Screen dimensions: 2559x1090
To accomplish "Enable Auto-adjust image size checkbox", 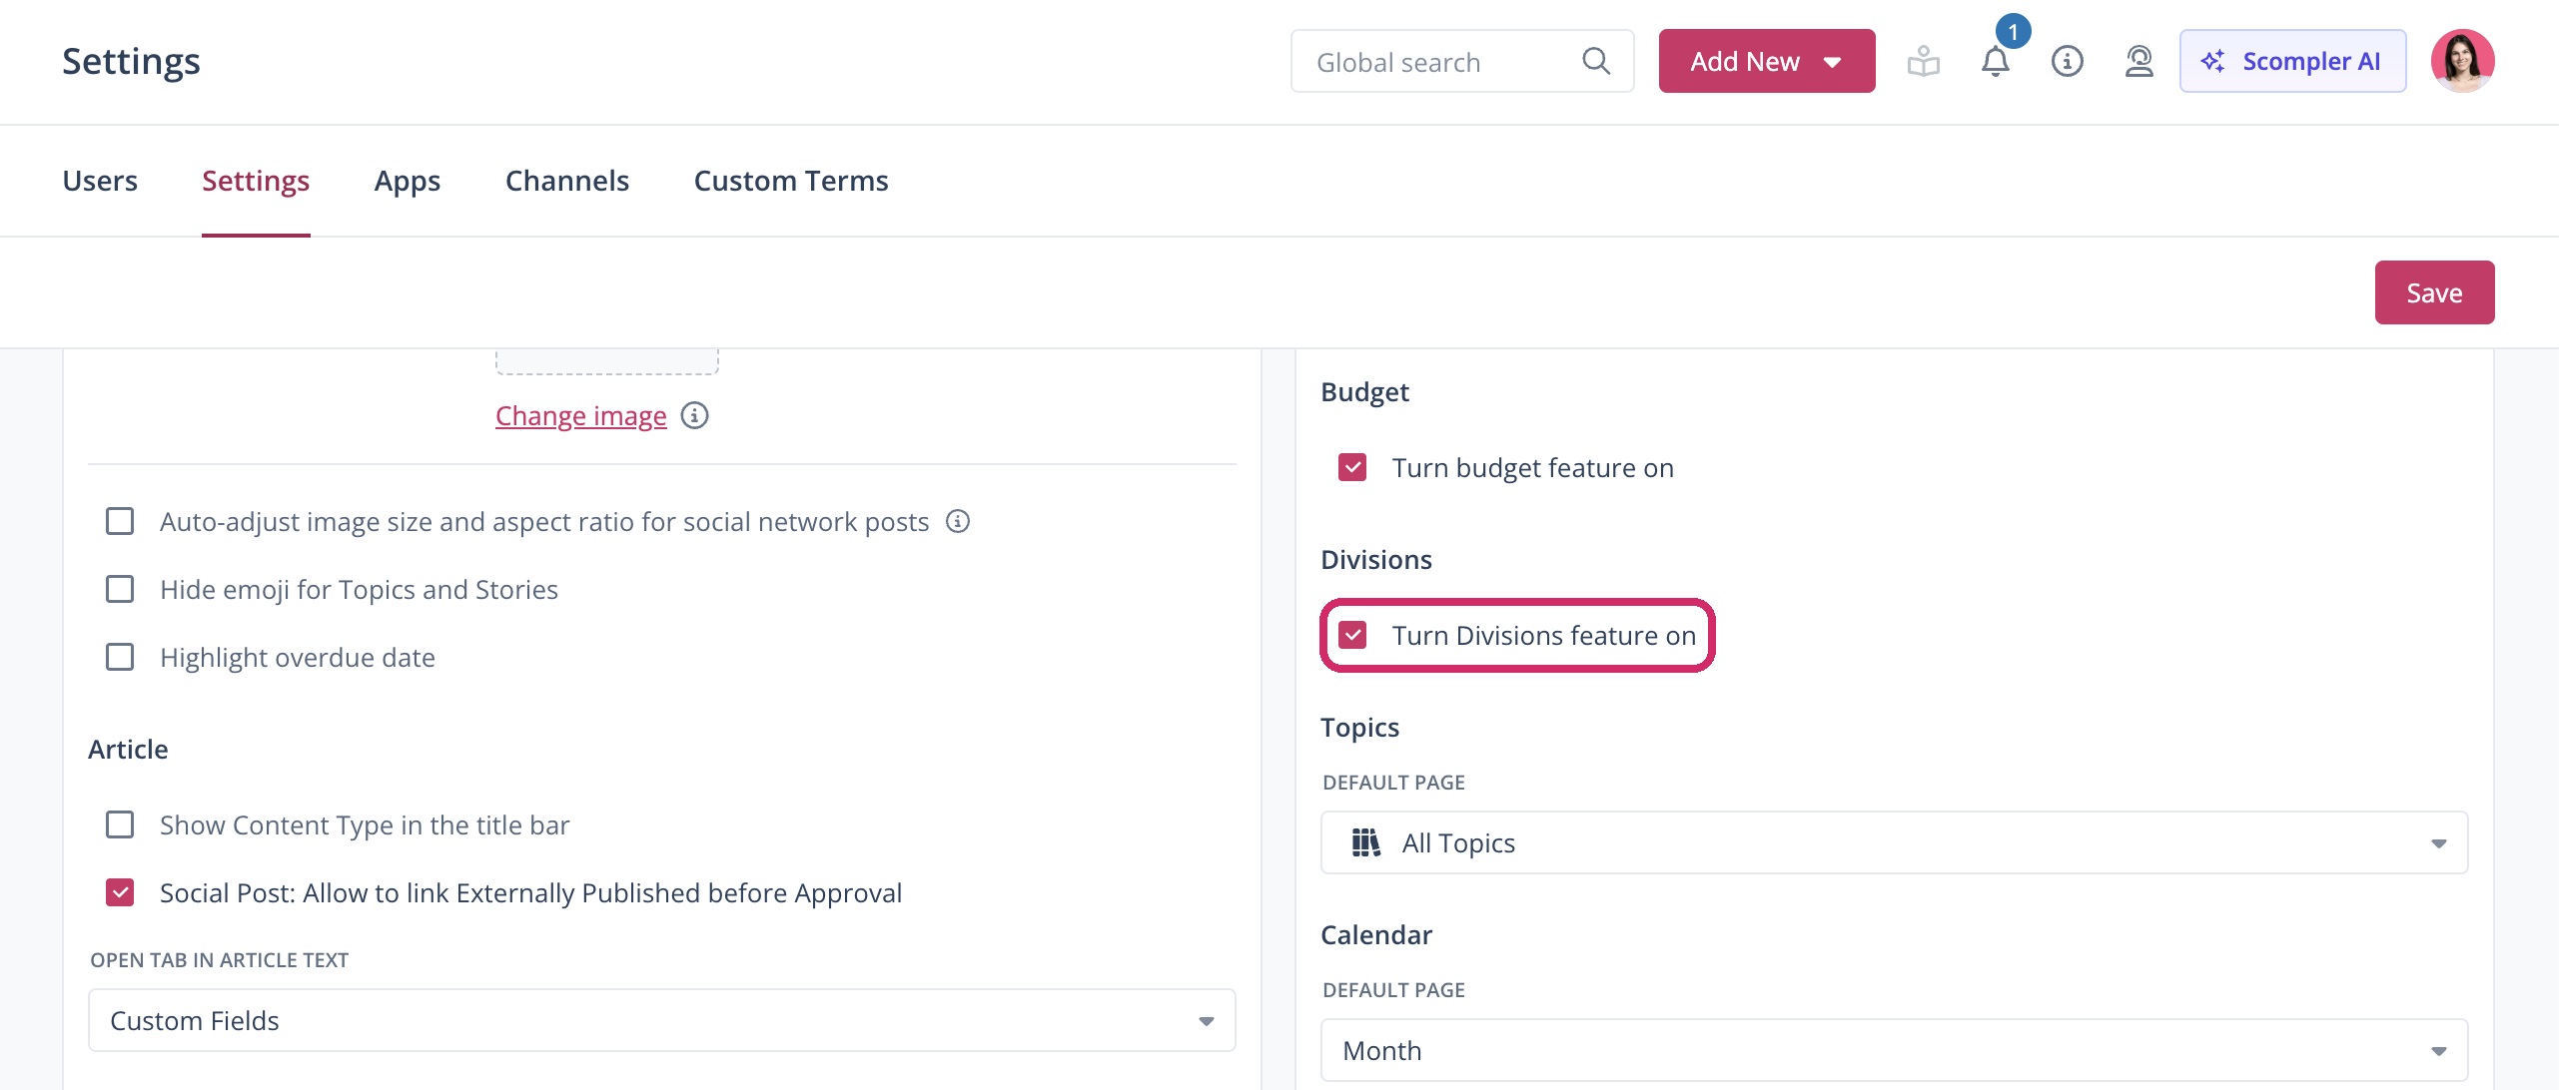I will point(120,521).
